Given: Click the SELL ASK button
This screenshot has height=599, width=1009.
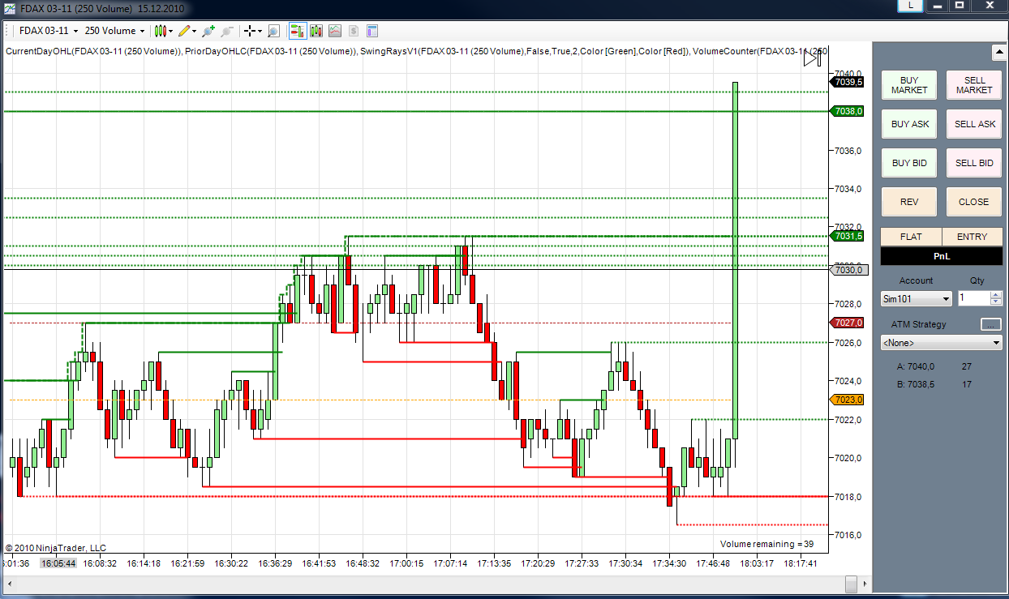Looking at the screenshot, I should click(974, 124).
